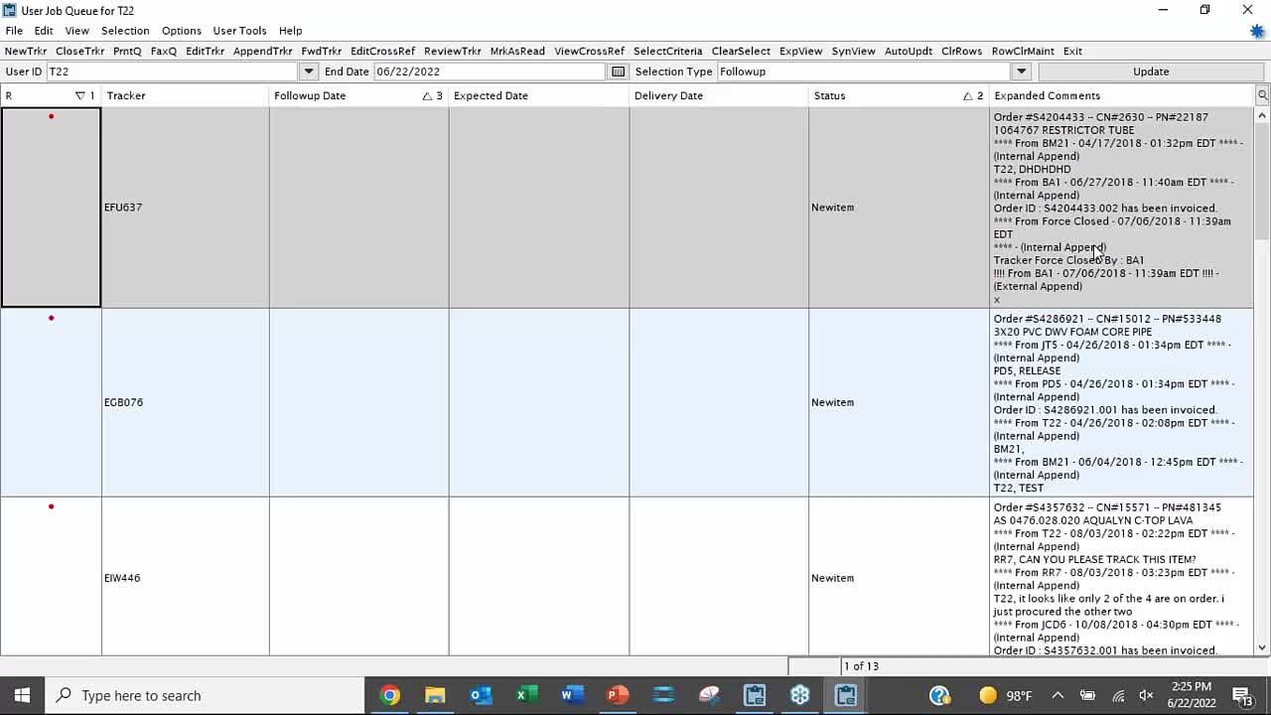Screen dimensions: 1271x715
Task: Open the View menu
Action: (77, 31)
